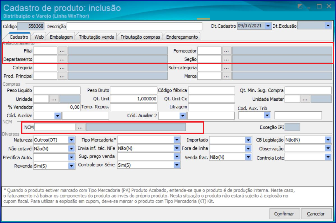Open the Controla Lote dropdown
Viewport: 336px width, 223px height.
pos(328,158)
